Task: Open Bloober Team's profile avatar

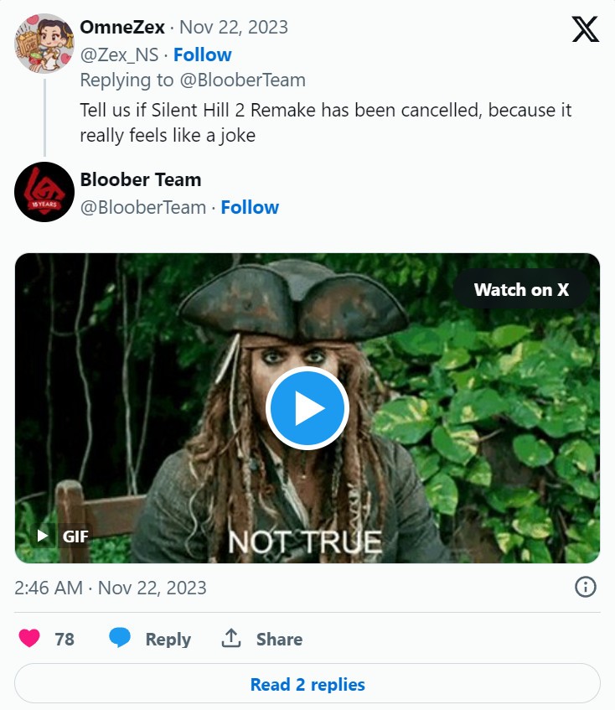Action: point(44,192)
